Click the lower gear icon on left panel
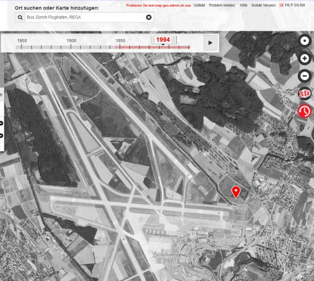The image size is (314, 281). 1,136
